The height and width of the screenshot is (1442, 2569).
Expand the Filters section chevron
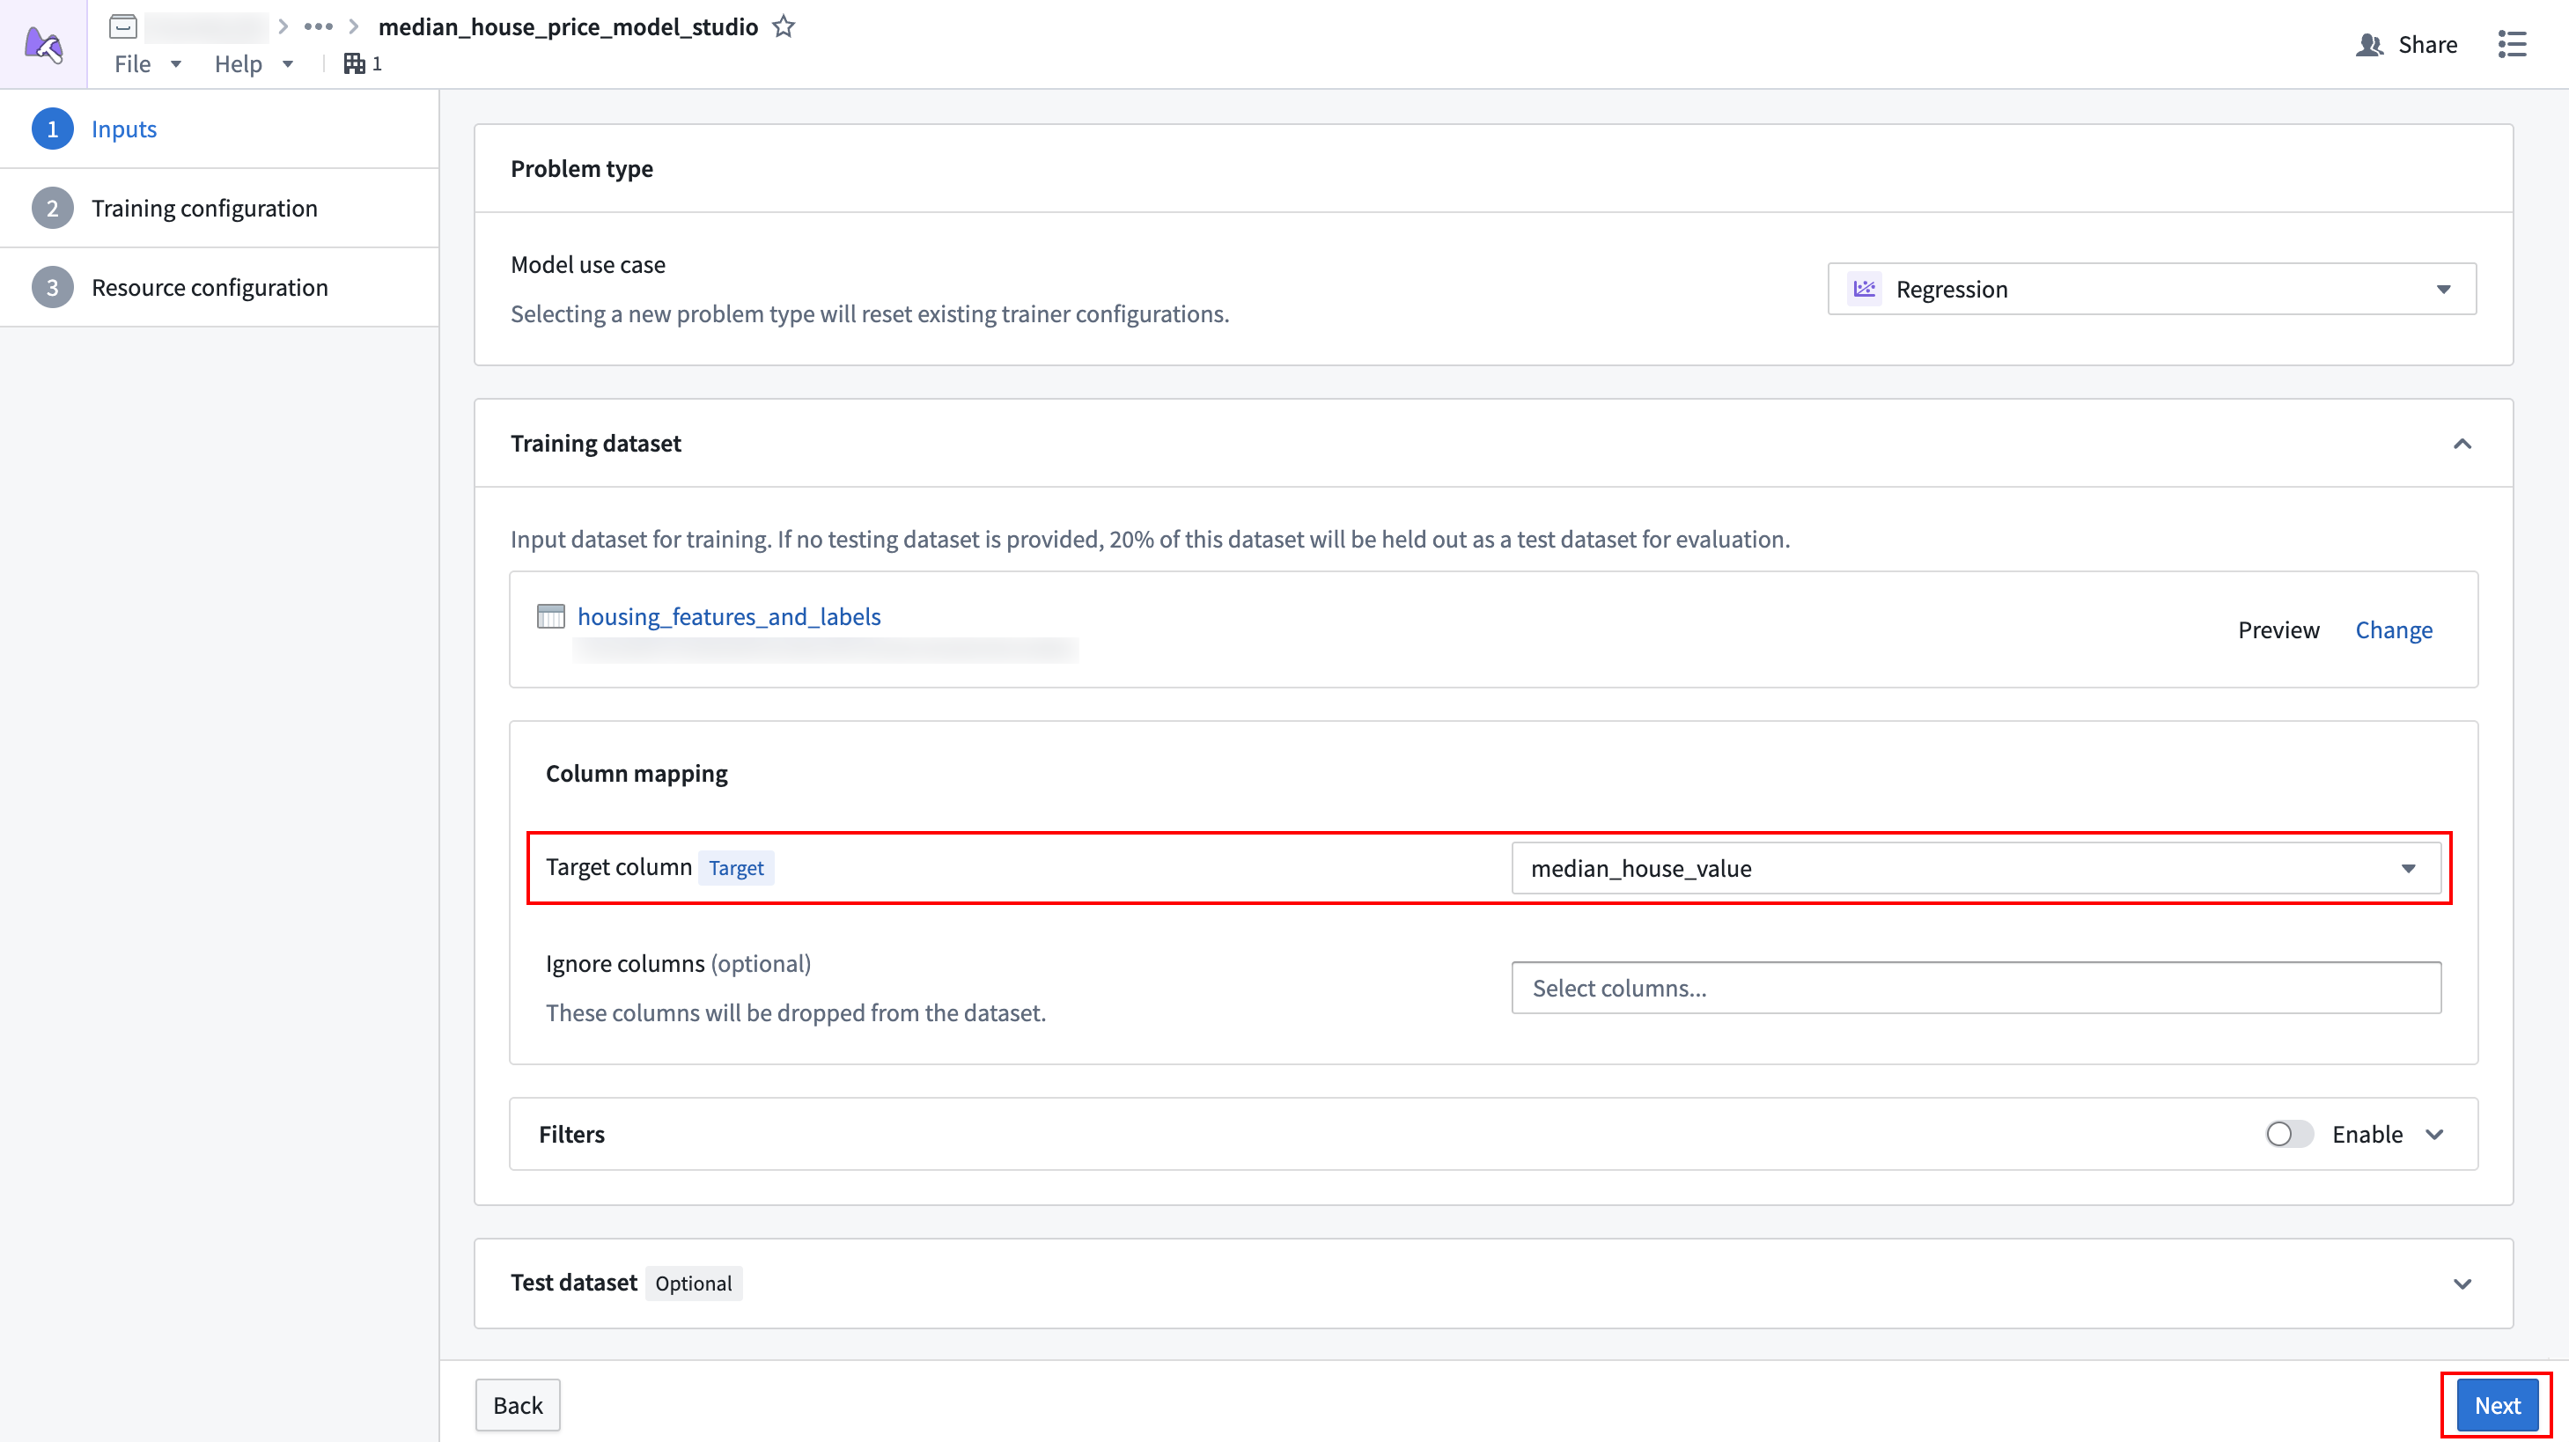pyautogui.click(x=2434, y=1135)
